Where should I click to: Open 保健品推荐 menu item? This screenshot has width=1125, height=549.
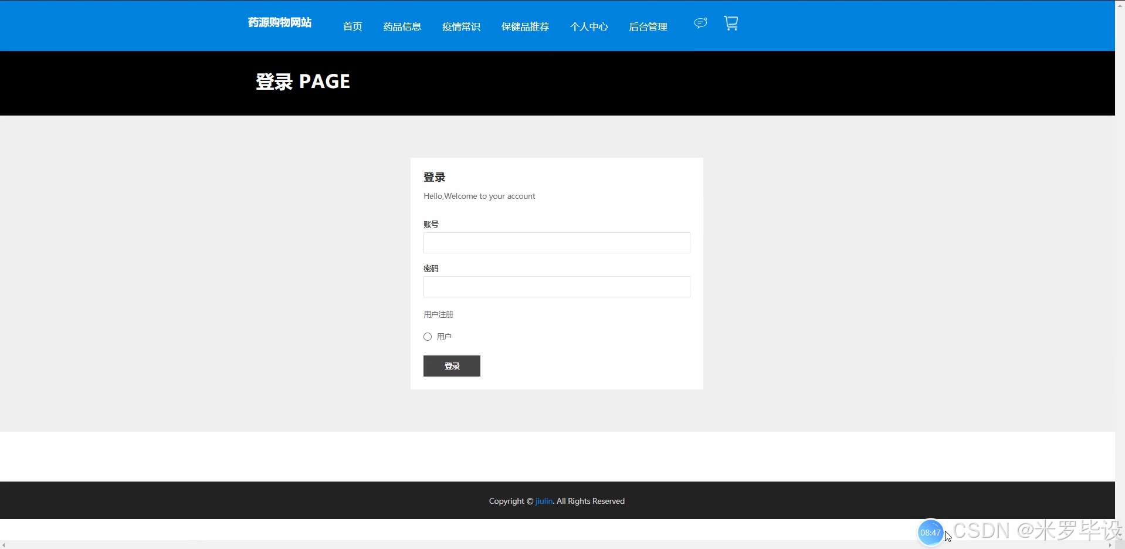(x=525, y=26)
